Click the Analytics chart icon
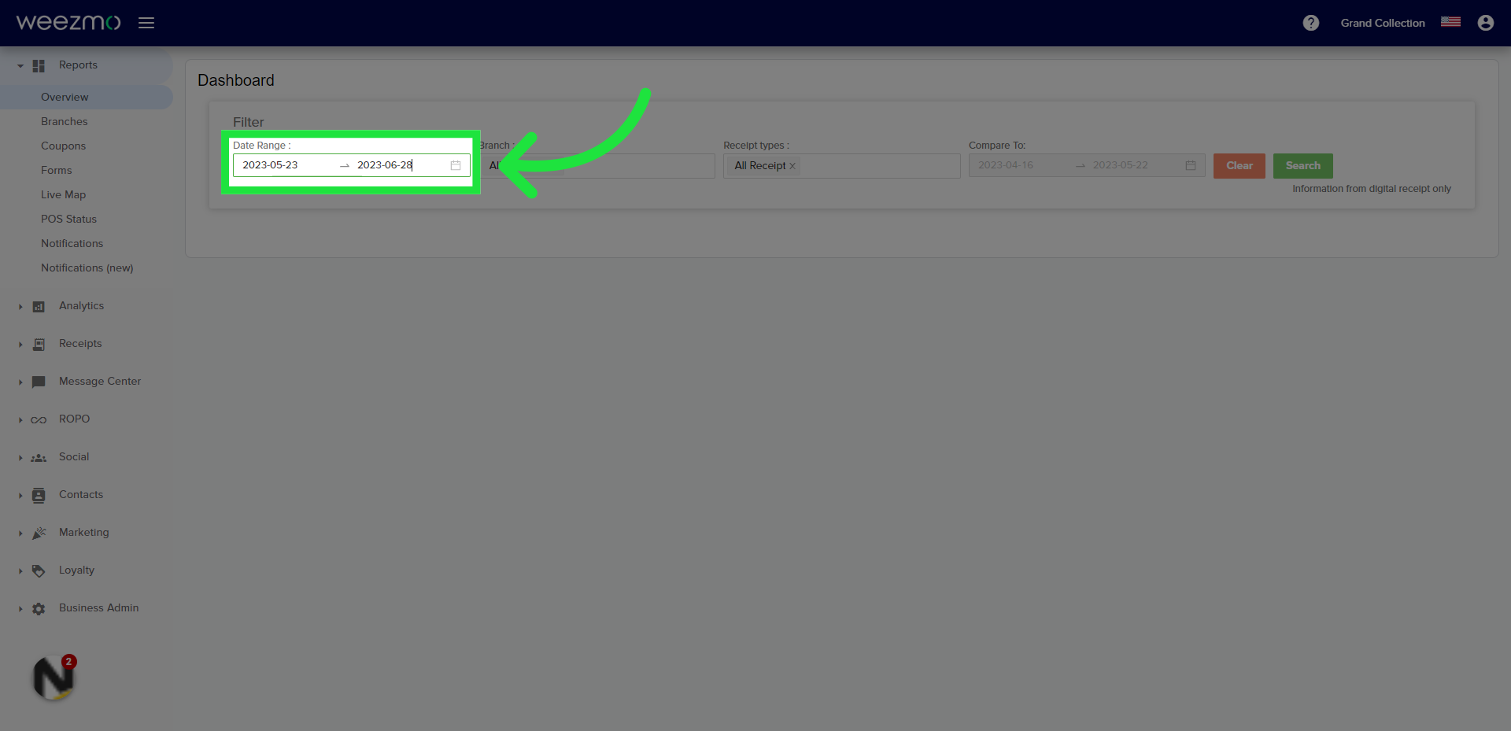This screenshot has height=731, width=1511. (x=39, y=307)
